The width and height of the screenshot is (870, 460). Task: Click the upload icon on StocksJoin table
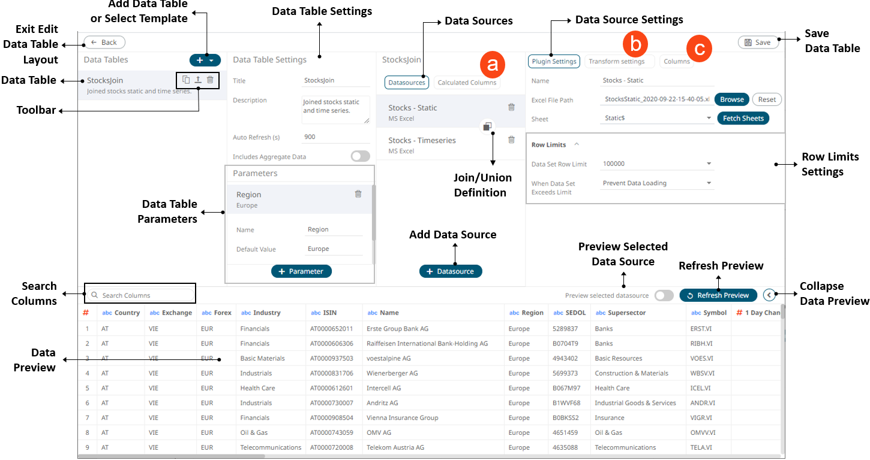[198, 80]
